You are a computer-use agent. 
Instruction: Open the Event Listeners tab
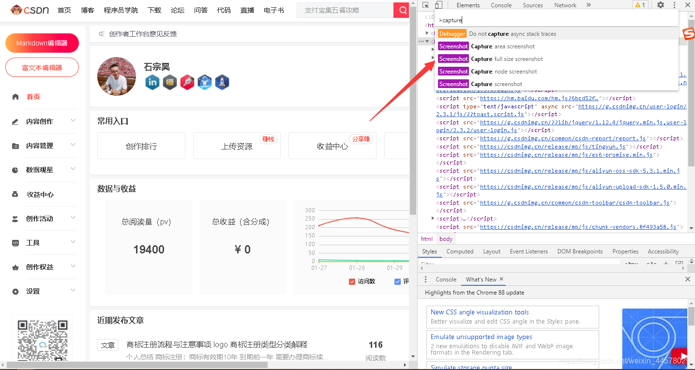pos(529,252)
